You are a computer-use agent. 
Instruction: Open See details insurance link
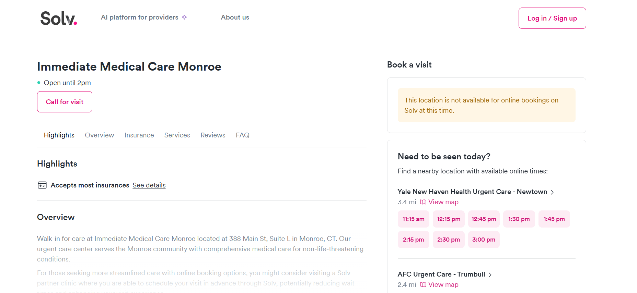click(x=149, y=185)
